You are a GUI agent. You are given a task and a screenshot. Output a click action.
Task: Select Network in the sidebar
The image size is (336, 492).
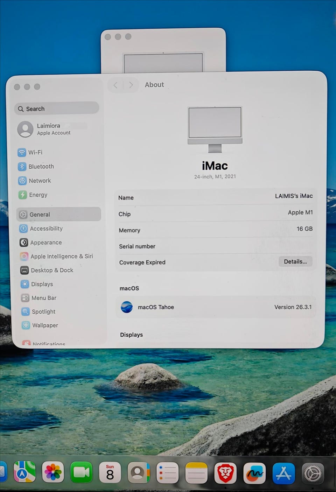pyautogui.click(x=35, y=181)
